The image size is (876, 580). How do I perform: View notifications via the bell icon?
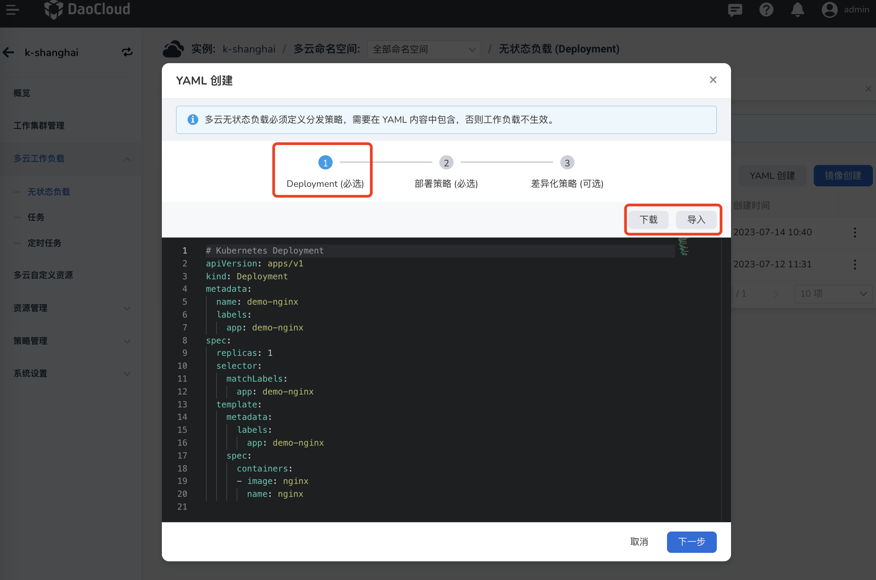[x=797, y=9]
